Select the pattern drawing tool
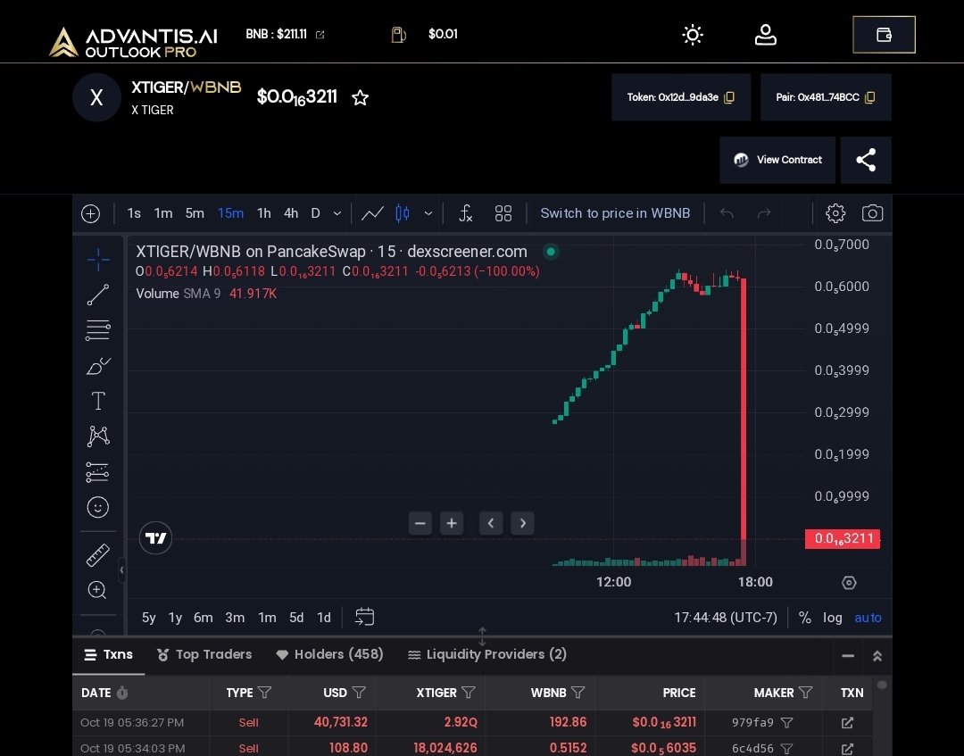964x756 pixels. (98, 436)
